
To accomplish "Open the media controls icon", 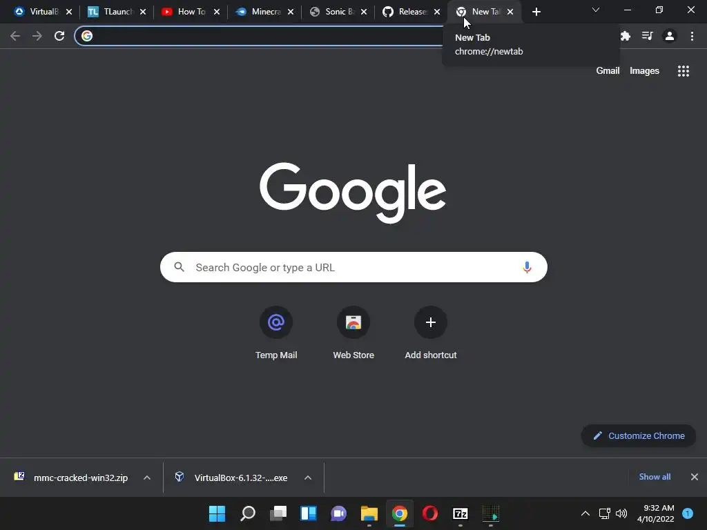I will coord(648,36).
